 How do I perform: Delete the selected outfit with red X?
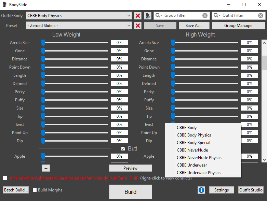point(138,16)
